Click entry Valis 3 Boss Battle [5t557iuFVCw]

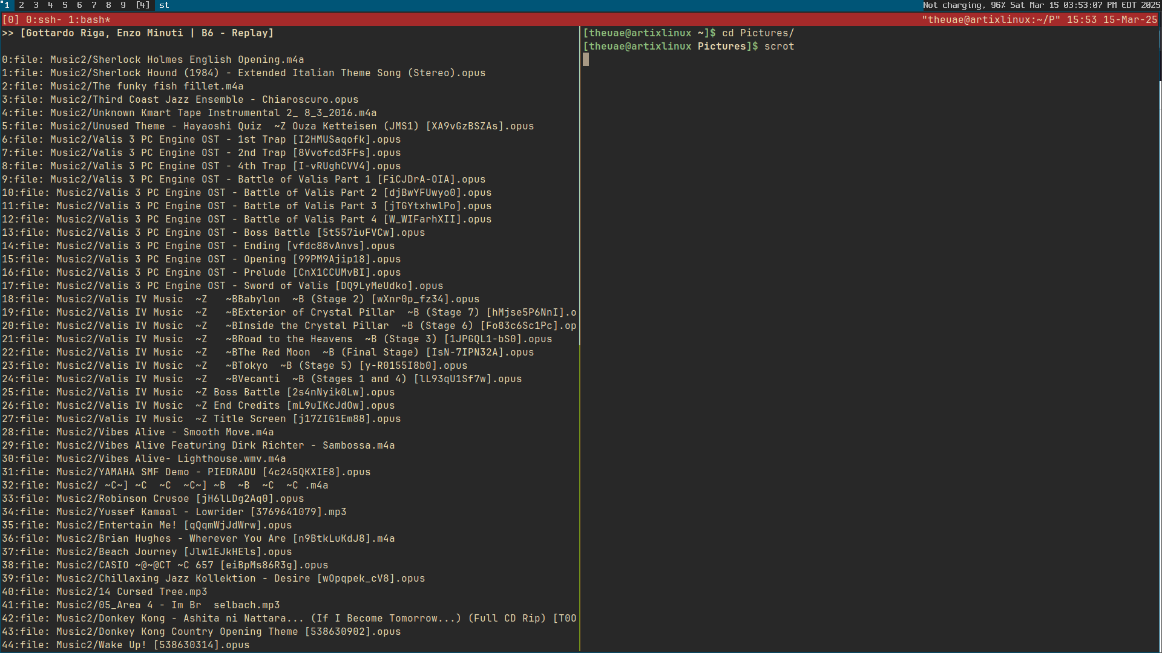click(x=214, y=233)
